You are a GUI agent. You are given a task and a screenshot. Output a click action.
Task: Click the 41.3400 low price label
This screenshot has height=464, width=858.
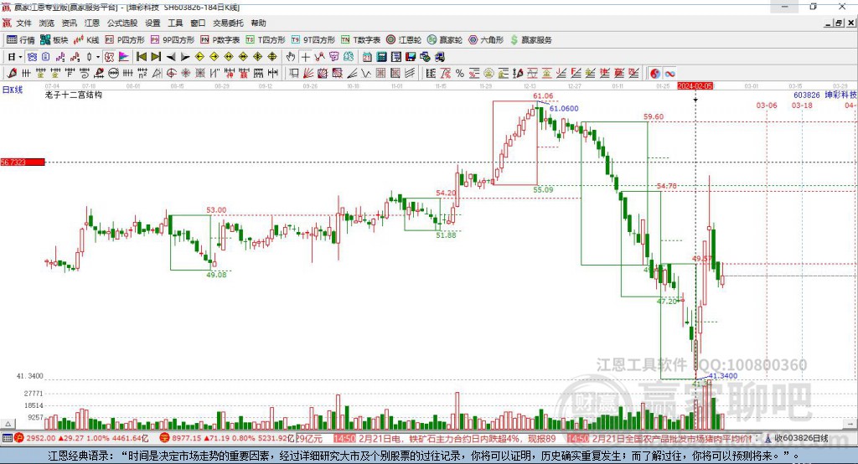pos(723,376)
